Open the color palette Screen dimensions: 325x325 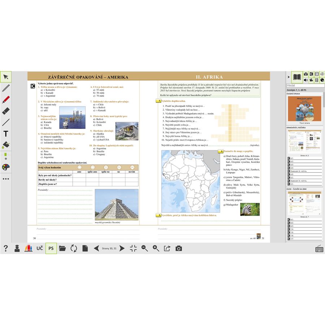point(6,167)
